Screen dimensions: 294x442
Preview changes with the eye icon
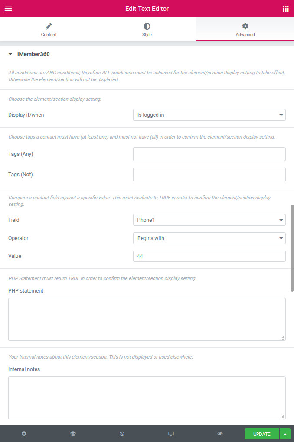click(220, 433)
